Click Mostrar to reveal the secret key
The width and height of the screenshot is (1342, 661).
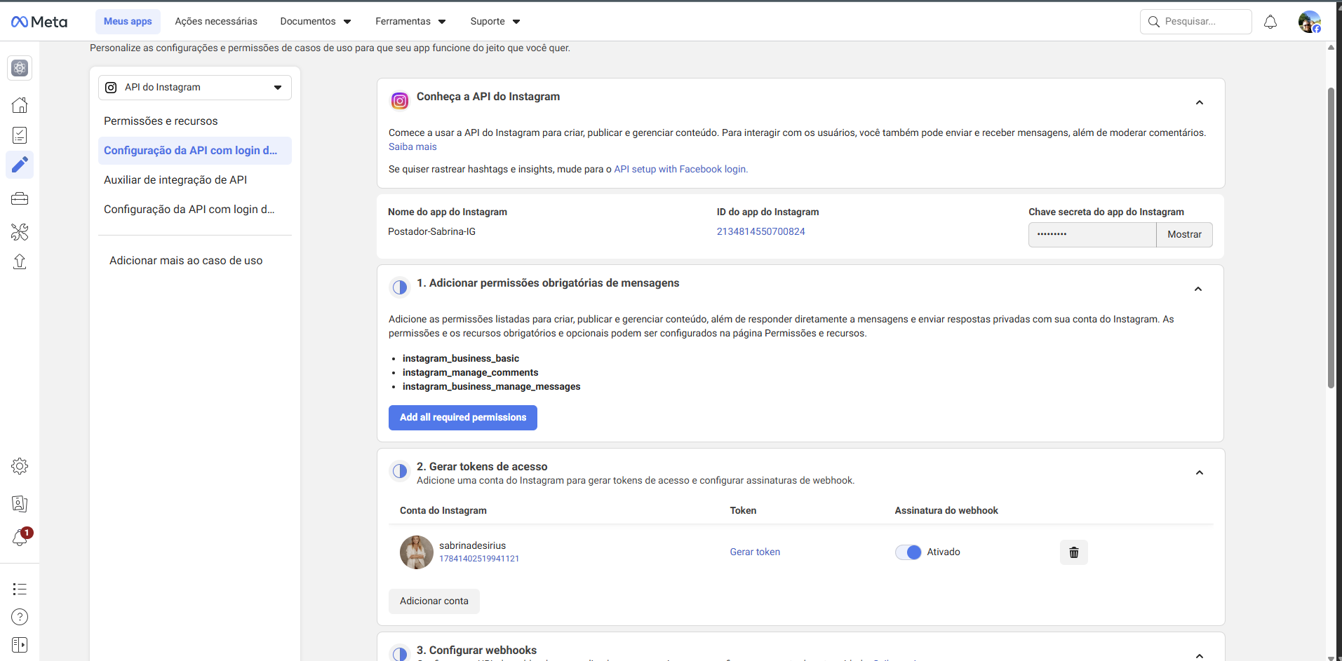(1184, 235)
